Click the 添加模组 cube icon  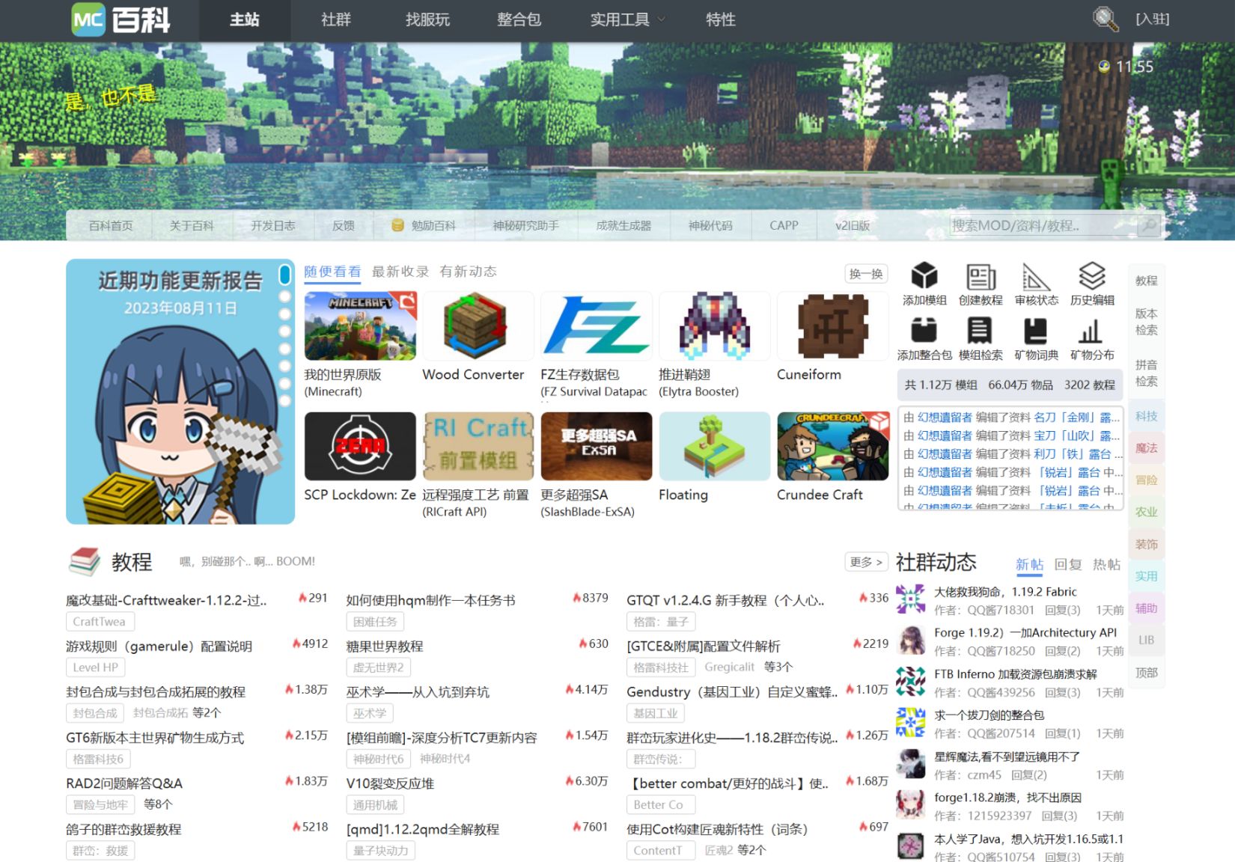tap(924, 276)
